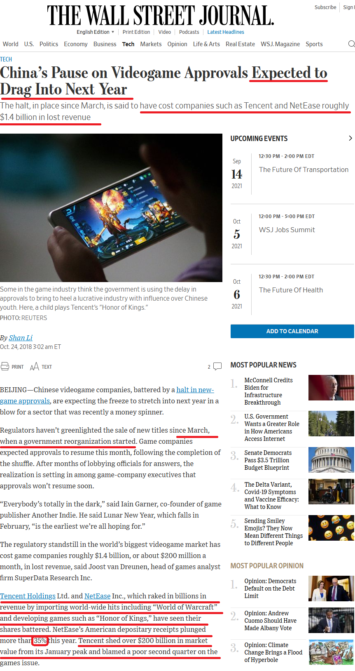Open the Real Estate section
355x671 pixels.
[x=240, y=44]
